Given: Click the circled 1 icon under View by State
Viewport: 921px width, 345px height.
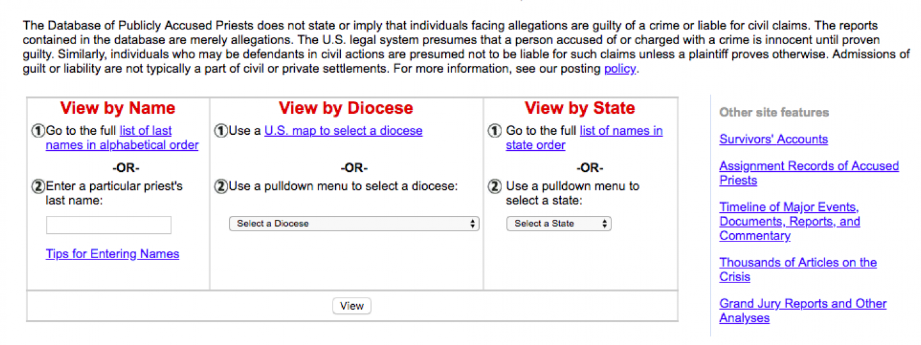Looking at the screenshot, I should [494, 131].
